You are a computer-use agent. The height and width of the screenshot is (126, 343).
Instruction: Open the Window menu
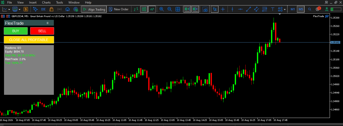[x=74, y=3]
